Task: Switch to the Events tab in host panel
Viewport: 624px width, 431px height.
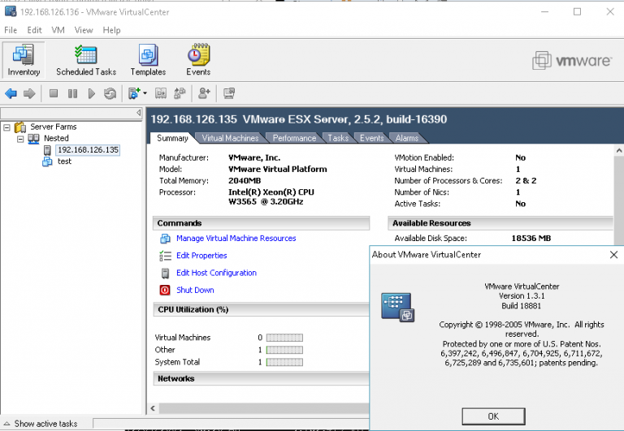Action: [371, 138]
